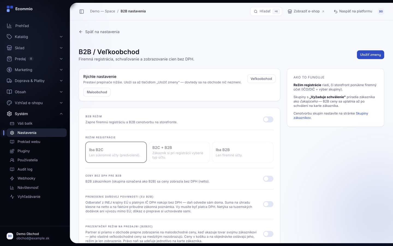Open Preklad webu in the sidebar
Image resolution: width=393 pixels, height=246 pixels.
click(x=37, y=142)
